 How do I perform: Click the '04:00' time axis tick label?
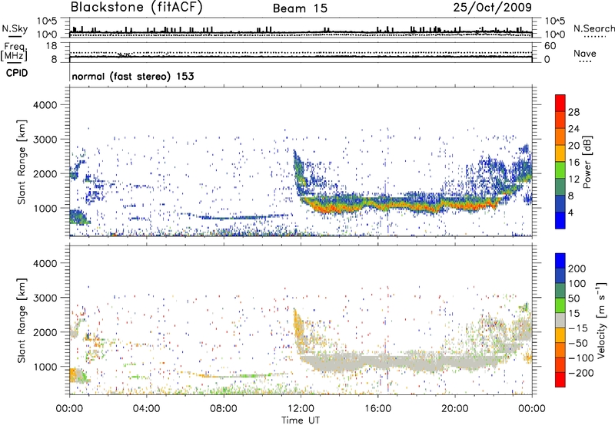click(146, 409)
